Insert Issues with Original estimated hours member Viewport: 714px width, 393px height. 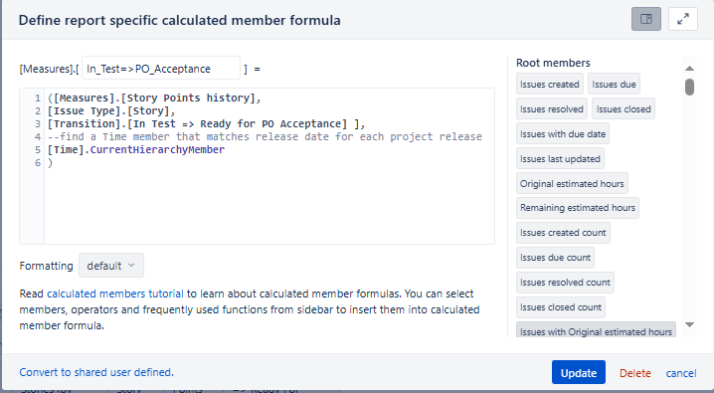click(x=596, y=330)
